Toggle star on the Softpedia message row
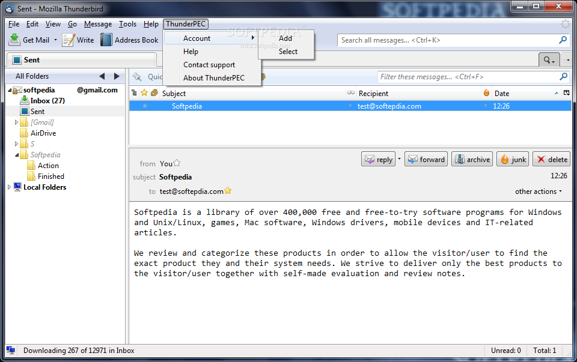577x362 pixels. click(x=145, y=106)
